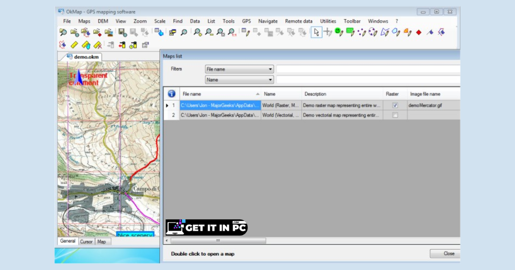Click the text field beside Name filter

[368, 80]
